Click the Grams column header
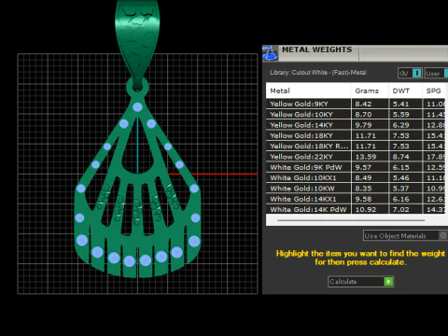Viewport: 448px width, 336px height. coord(370,91)
